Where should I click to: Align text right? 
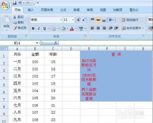point(104,28)
